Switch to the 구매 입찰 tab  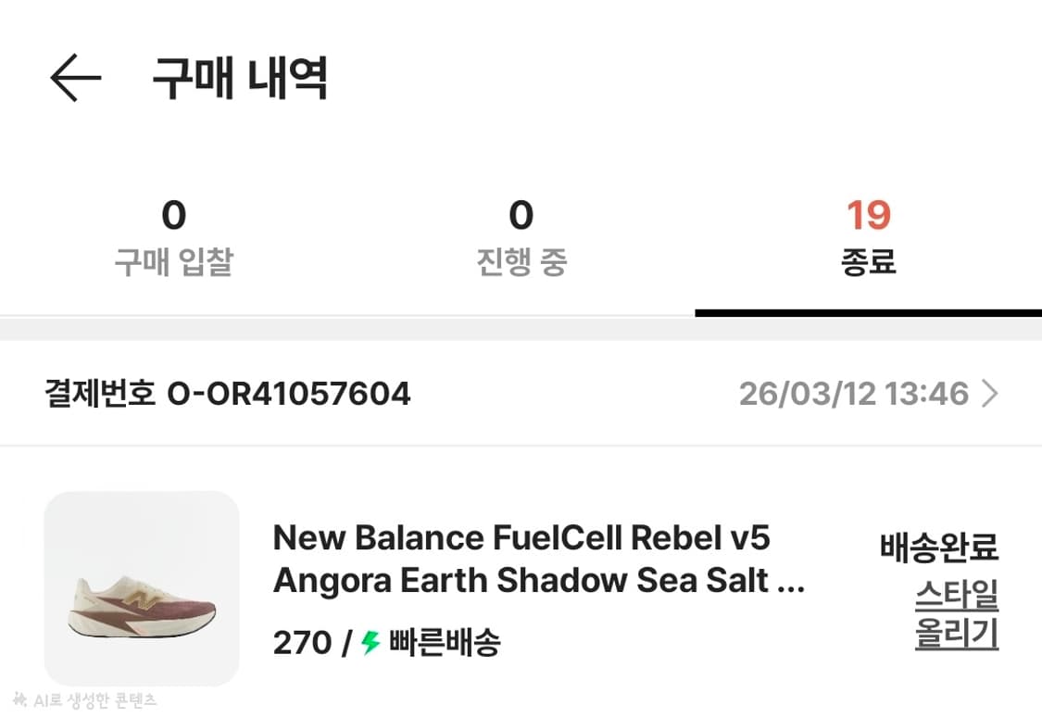pos(173,263)
